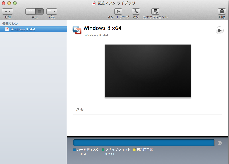This screenshot has height=164, width=229.
Task: Click the 10.0 MB hard disk value
Action: point(82,154)
